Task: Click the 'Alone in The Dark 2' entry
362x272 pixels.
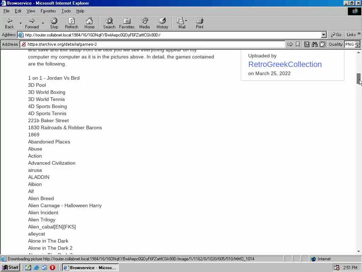Action: (x=50, y=248)
